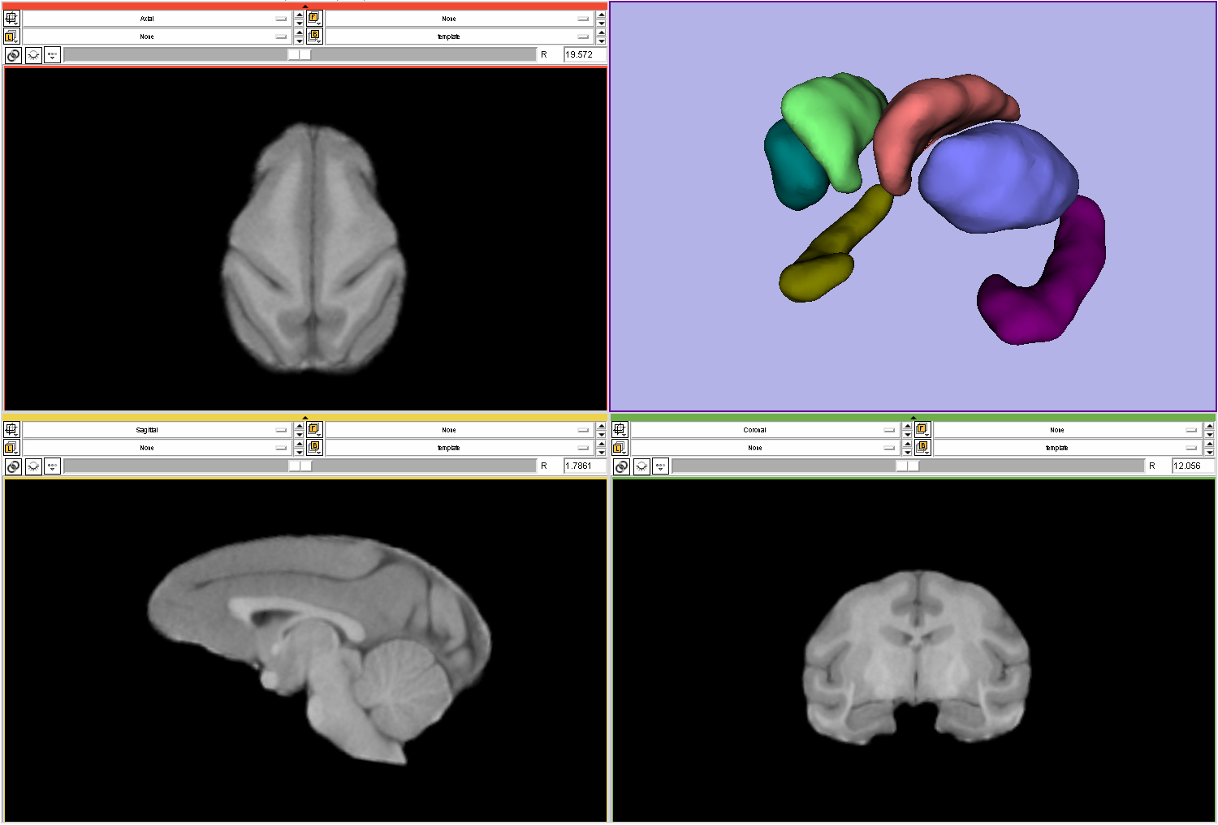Toggle slice visibility eye in Sagittal viewer
Viewport: 1218px width, 825px height.
pos(33,466)
